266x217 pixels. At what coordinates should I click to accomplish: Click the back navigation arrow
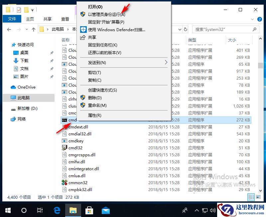click(9, 30)
